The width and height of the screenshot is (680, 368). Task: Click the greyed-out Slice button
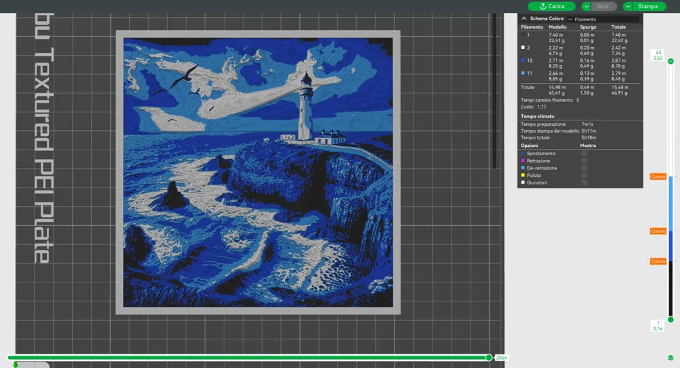(x=603, y=7)
